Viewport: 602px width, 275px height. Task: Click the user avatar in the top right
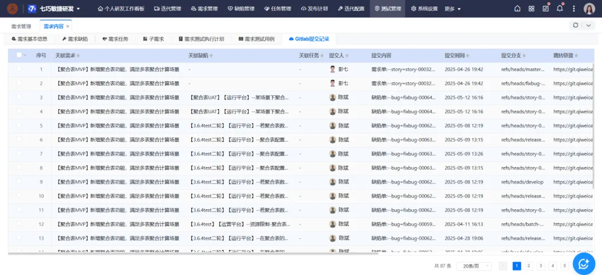[x=589, y=9]
